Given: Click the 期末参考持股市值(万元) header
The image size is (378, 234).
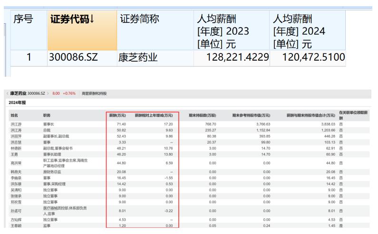Looking at the screenshot, I should tap(251, 116).
